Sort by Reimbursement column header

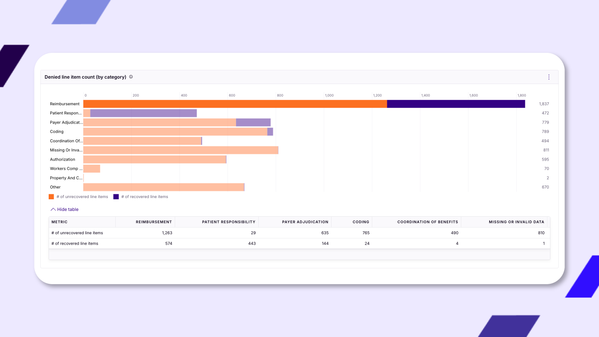pos(153,222)
